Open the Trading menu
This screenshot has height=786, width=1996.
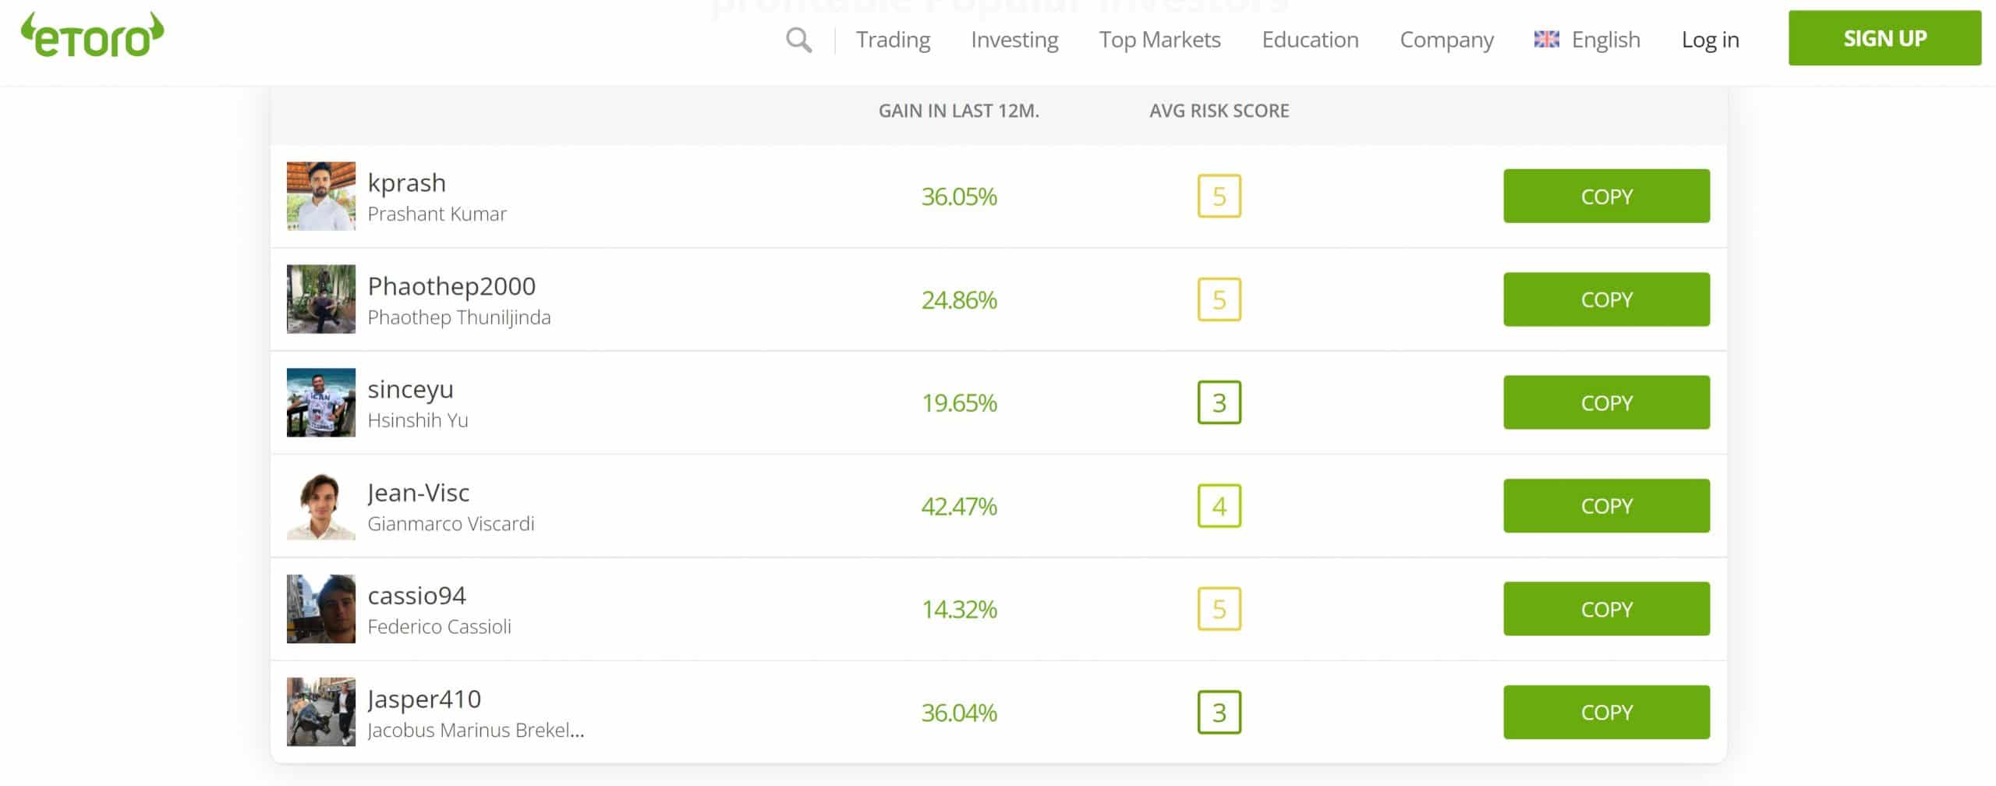pyautogui.click(x=893, y=39)
